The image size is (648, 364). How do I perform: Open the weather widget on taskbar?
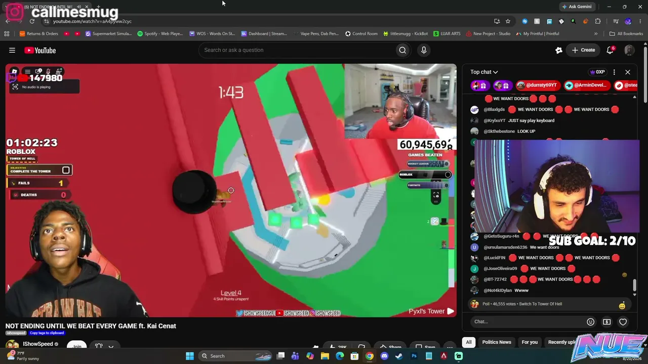[22, 356]
